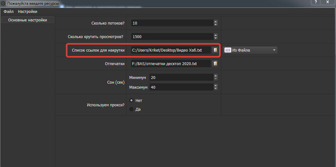
Task: Increase sleep Максимум with up arrow
Action: point(216,86)
